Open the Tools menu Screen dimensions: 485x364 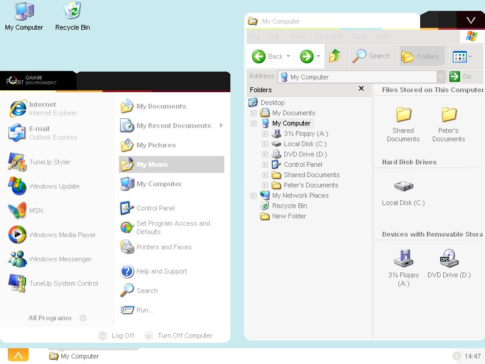coord(360,36)
